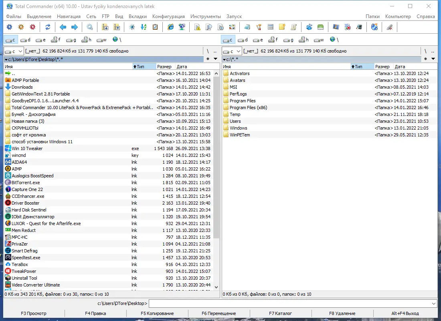Expand the command line history dropdown
Image resolution: width=441 pixels, height=321 pixels.
tap(433, 303)
